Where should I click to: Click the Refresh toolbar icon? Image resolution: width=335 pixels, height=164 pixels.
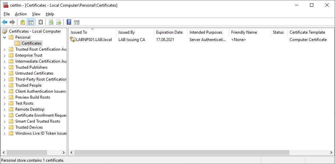51,22
